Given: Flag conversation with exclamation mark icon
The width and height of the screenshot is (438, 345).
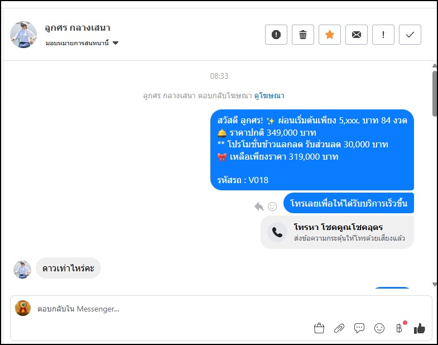Looking at the screenshot, I should 383,35.
